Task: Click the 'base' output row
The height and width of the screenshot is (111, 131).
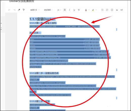Action: [65, 39]
